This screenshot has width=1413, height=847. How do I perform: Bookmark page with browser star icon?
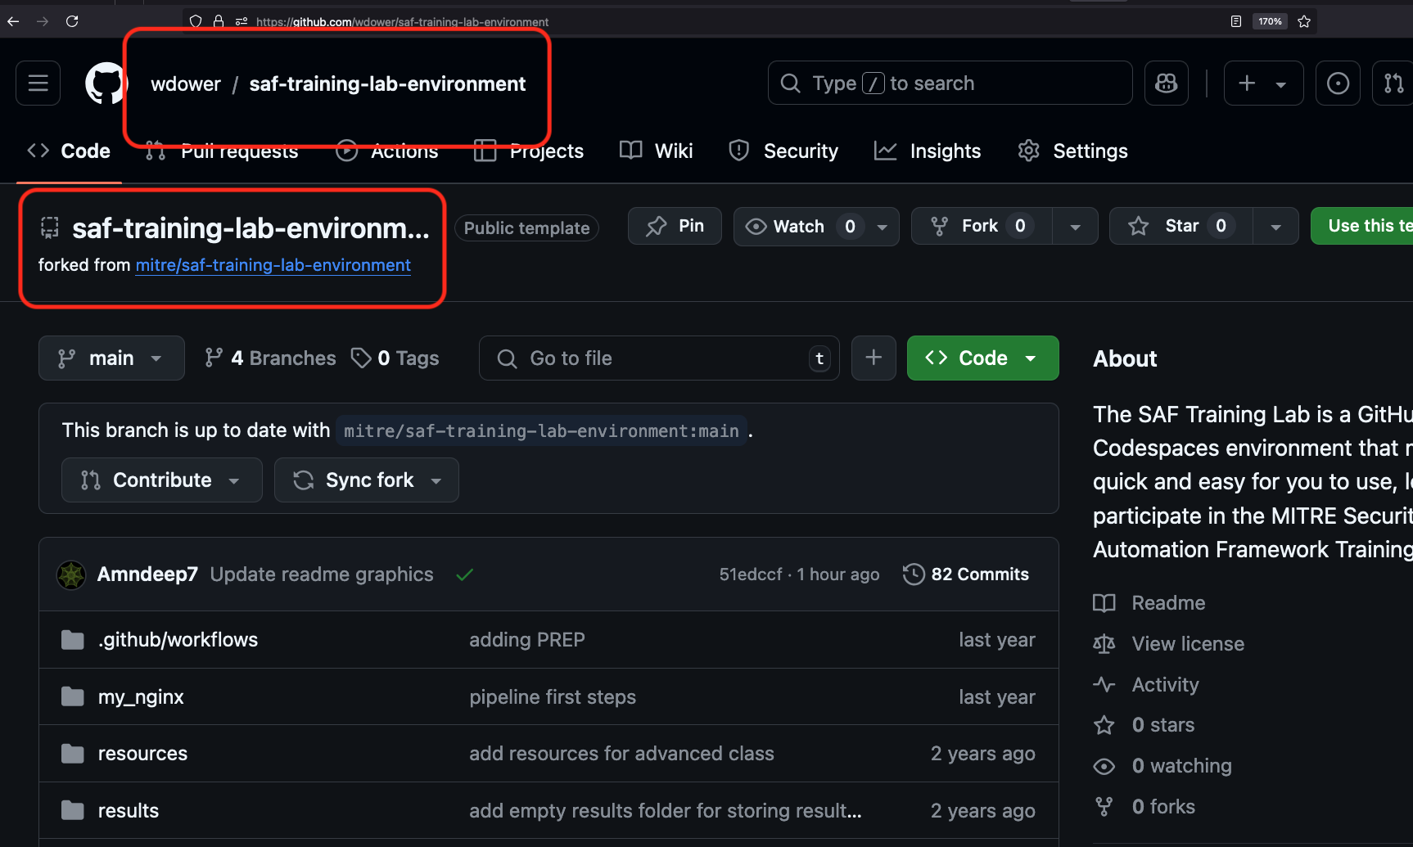1304,21
